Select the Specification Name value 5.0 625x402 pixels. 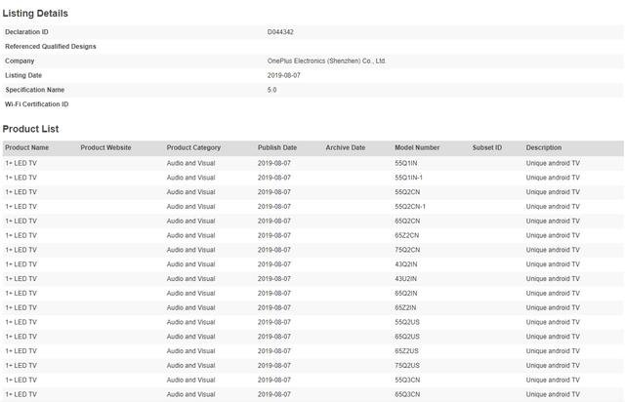pos(271,90)
